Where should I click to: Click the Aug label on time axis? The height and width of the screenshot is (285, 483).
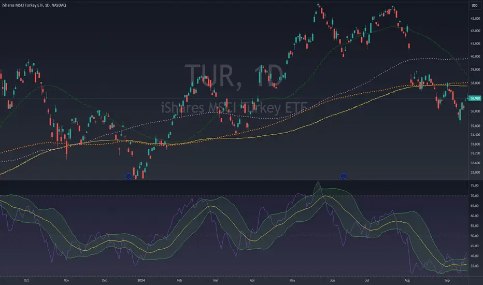point(407,280)
